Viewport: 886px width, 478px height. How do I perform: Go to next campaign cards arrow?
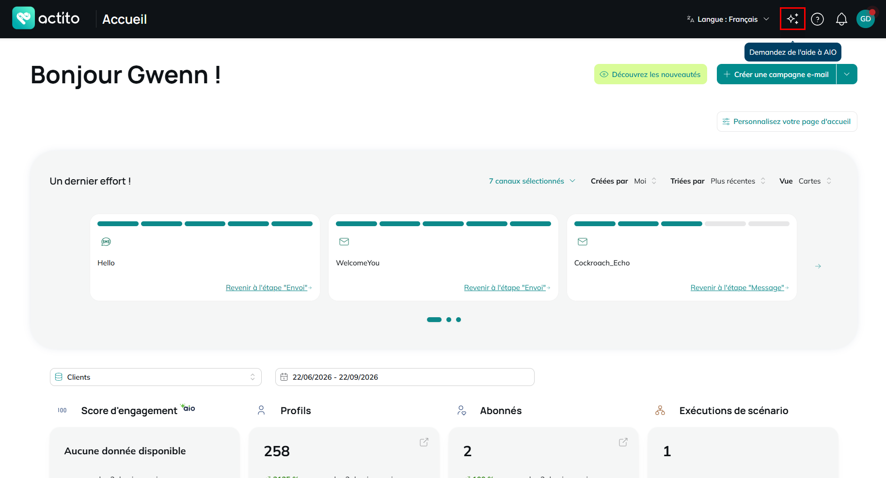pyautogui.click(x=818, y=266)
